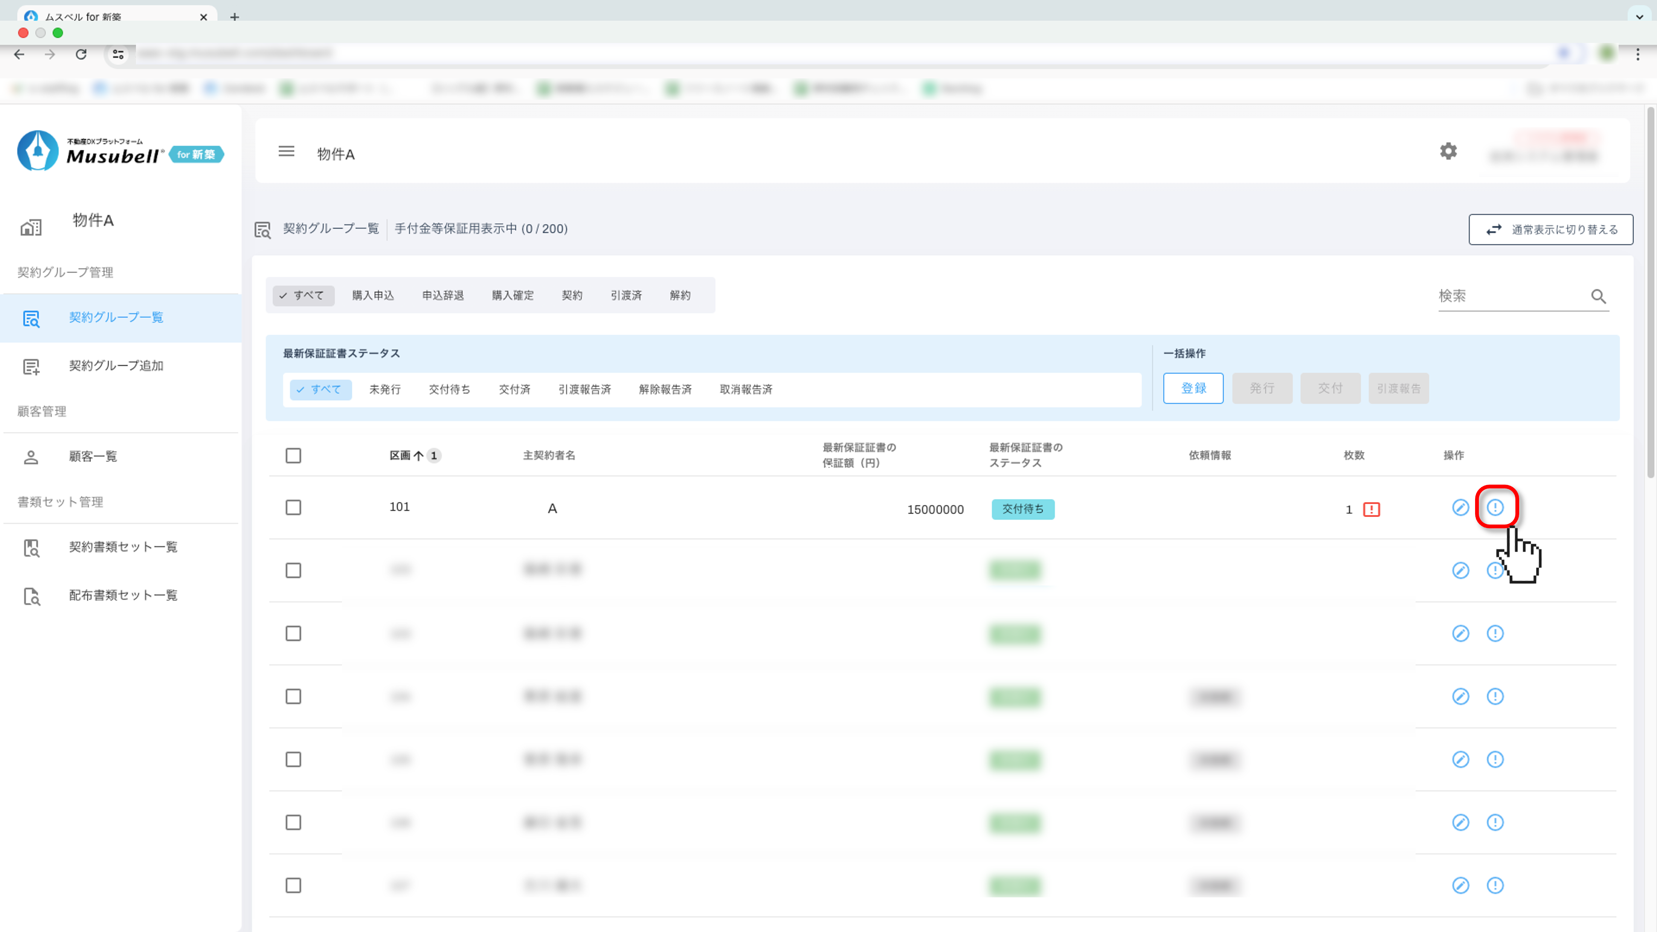Check the second row's checkbox
Image resolution: width=1657 pixels, height=932 pixels.
coord(293,571)
